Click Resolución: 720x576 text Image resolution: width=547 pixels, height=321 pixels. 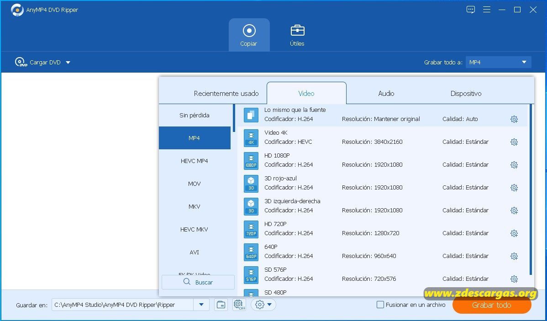[369, 279]
